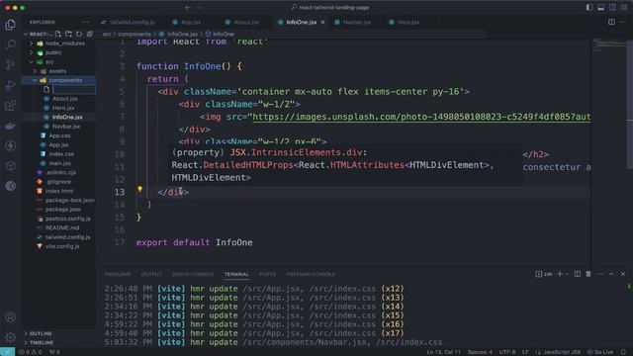The image size is (633, 356).
Task: Open the PROBLEMS panel tab
Action: [118, 274]
